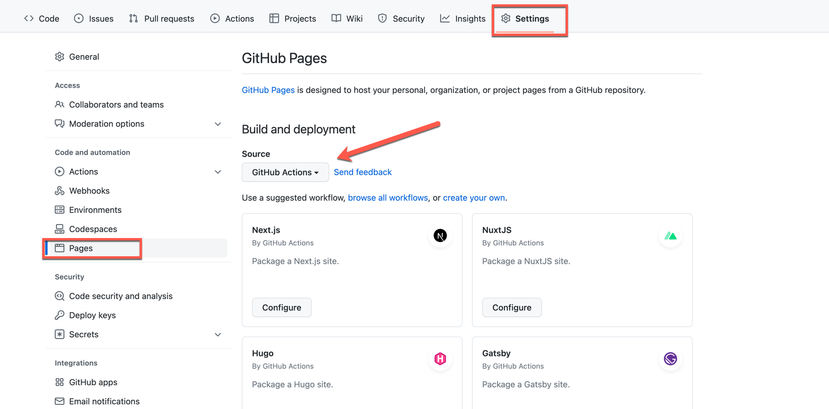Click the Send feedback link
This screenshot has width=829, height=409.
point(363,172)
